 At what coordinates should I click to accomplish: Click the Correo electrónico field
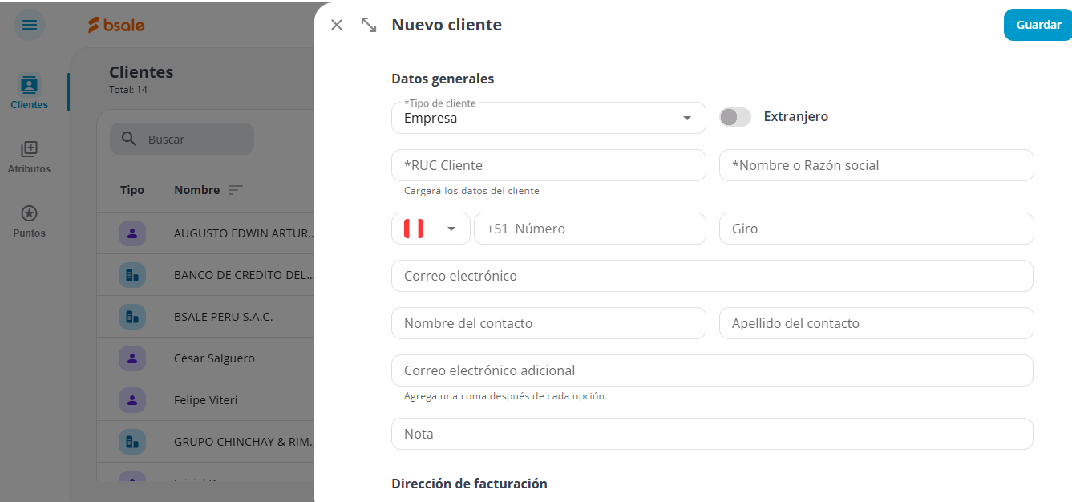712,276
